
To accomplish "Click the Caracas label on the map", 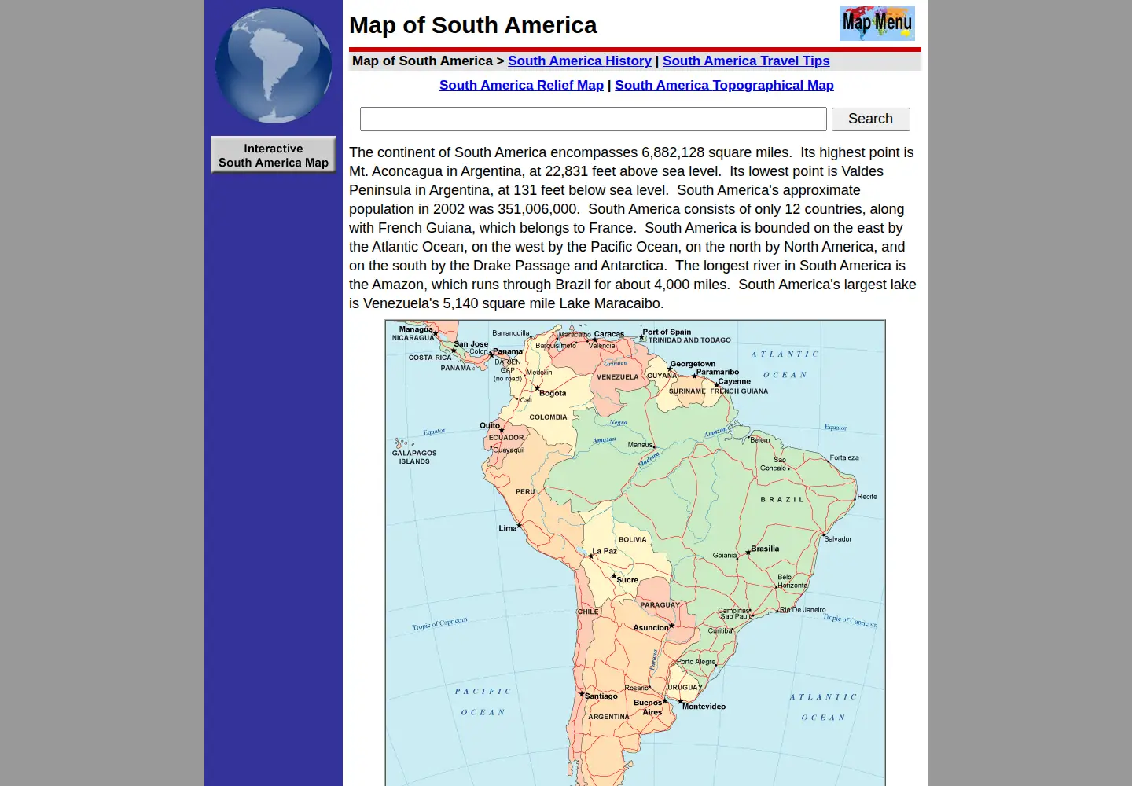I will (609, 334).
